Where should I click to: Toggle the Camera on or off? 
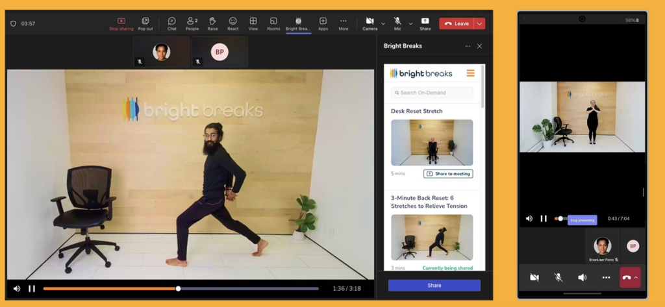click(370, 23)
